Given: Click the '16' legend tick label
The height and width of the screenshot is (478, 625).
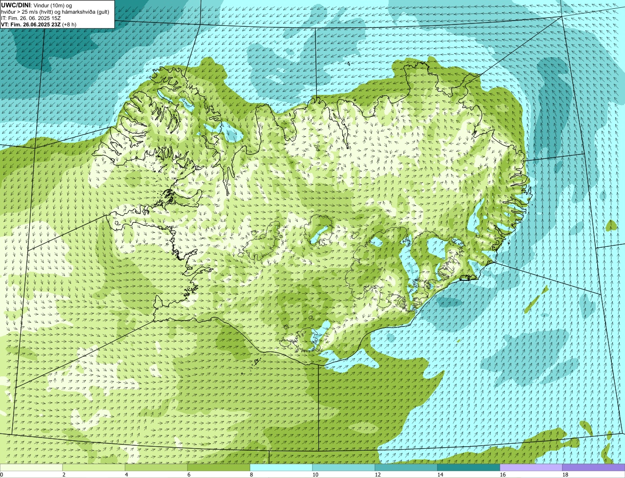Looking at the screenshot, I should coord(503,475).
